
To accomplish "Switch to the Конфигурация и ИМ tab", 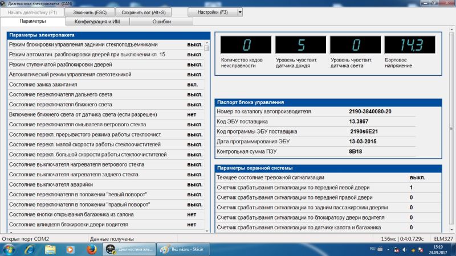I will tap(97, 21).
